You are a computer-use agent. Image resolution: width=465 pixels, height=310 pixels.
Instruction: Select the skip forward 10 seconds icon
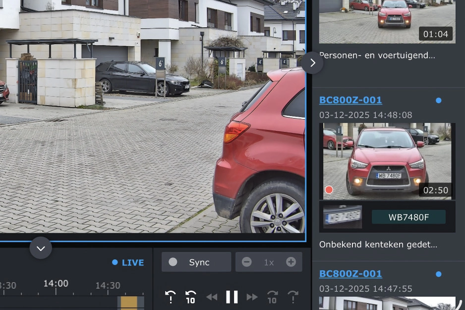(x=272, y=296)
